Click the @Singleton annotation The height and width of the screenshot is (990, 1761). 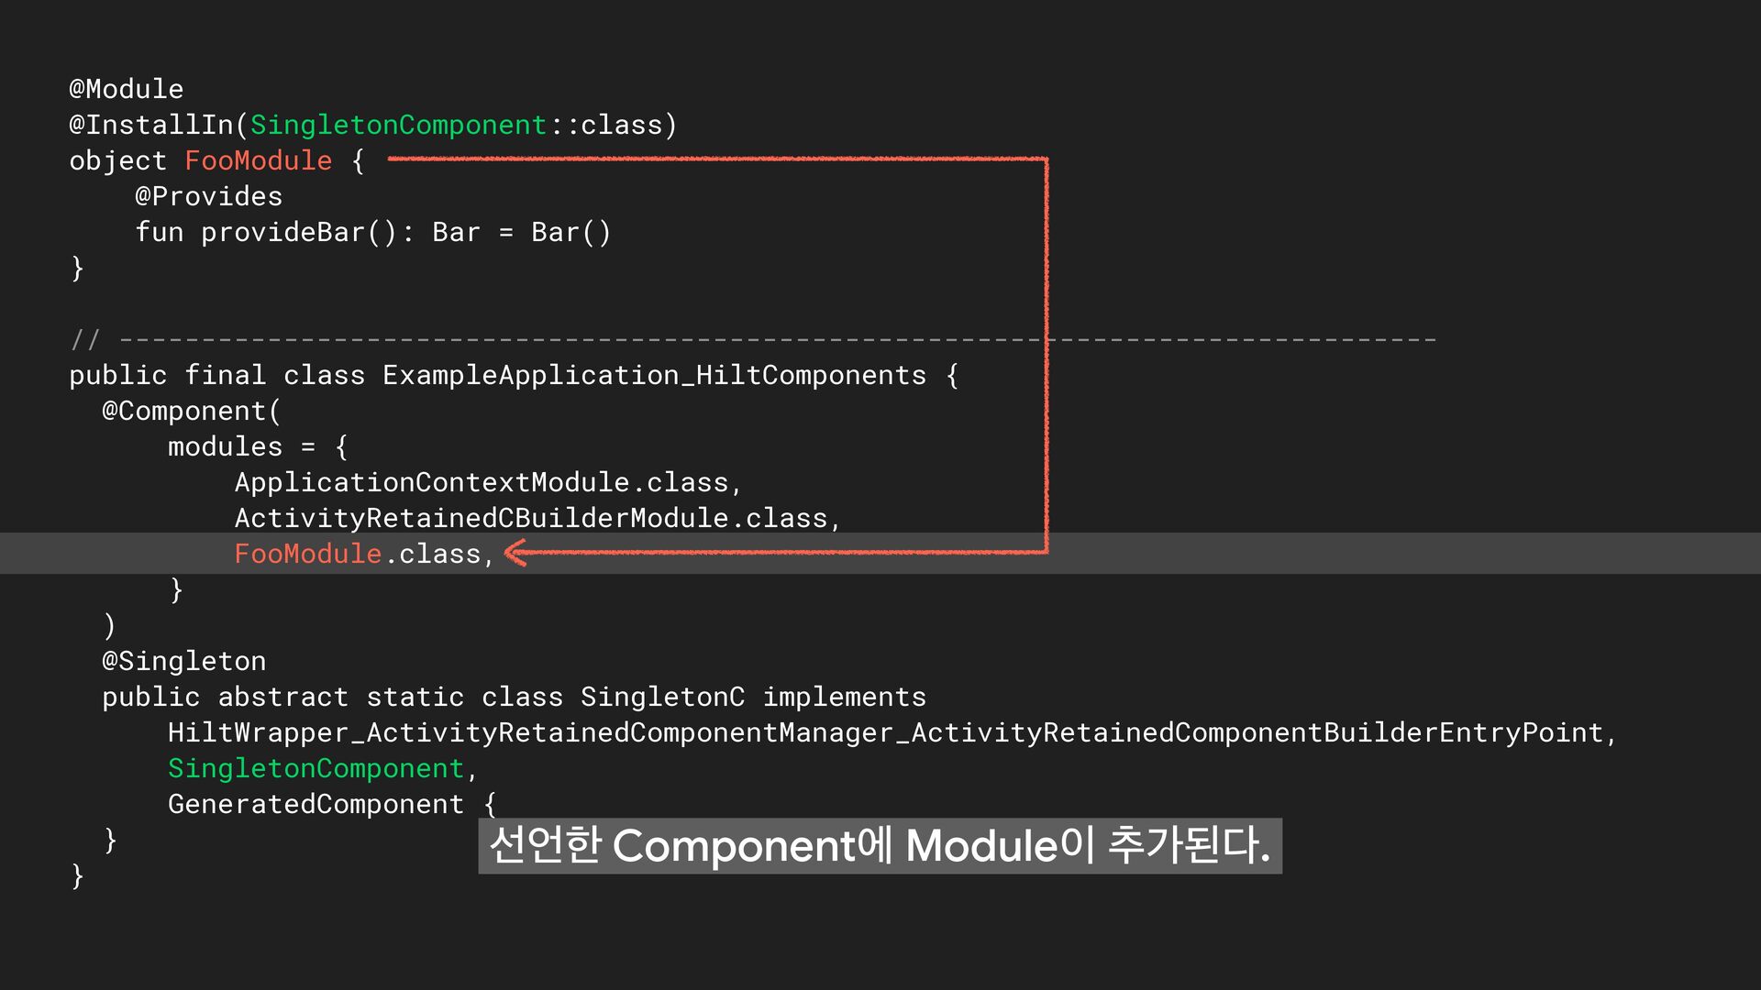183,661
